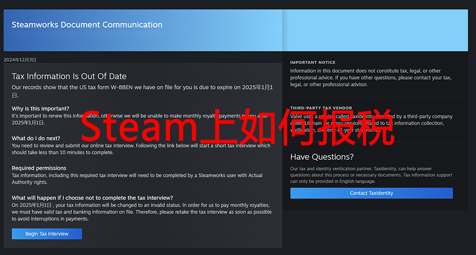Click the text saying support only in English
This screenshot has height=255, width=476.
point(371,175)
